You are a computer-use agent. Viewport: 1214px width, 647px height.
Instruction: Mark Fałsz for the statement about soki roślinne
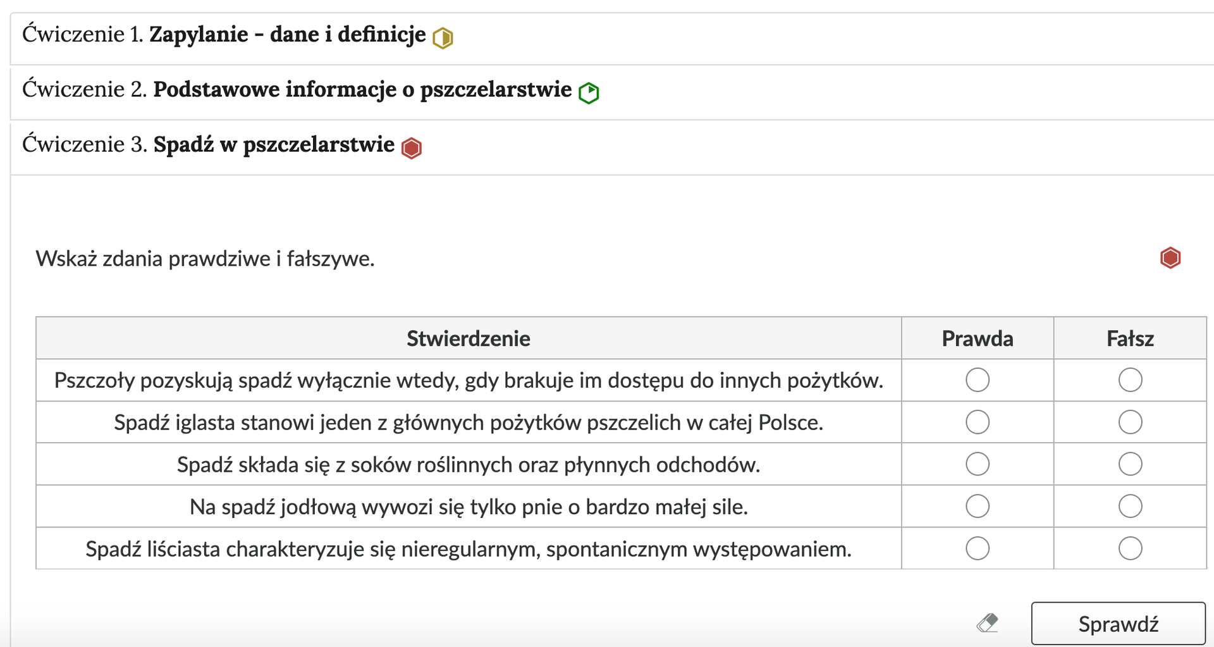tap(1130, 464)
